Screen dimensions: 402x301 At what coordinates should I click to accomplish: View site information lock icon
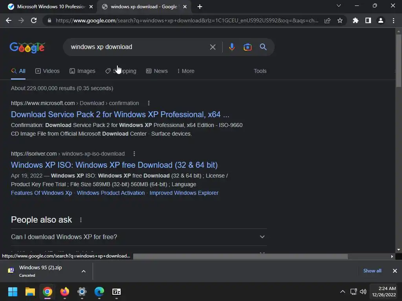(49, 20)
